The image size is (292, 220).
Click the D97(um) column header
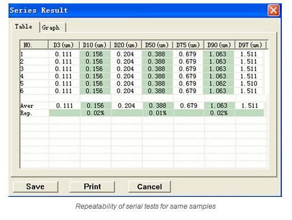point(250,45)
